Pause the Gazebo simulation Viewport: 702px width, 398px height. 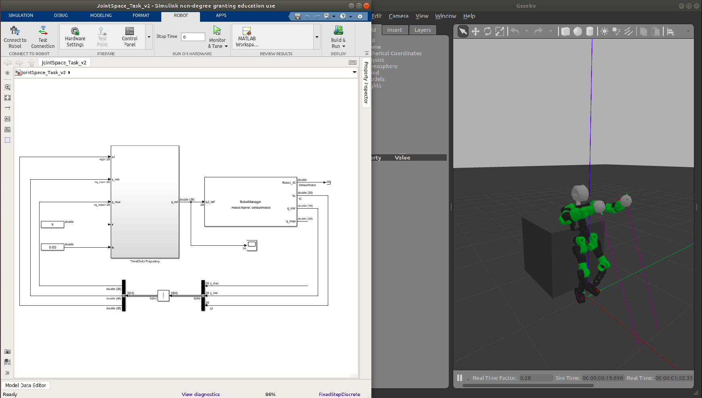click(x=460, y=378)
